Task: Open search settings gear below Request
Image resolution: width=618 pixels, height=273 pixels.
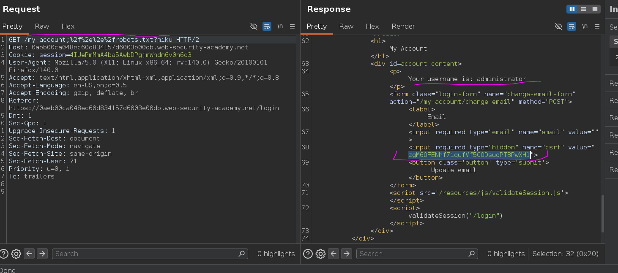Action: pos(16,254)
